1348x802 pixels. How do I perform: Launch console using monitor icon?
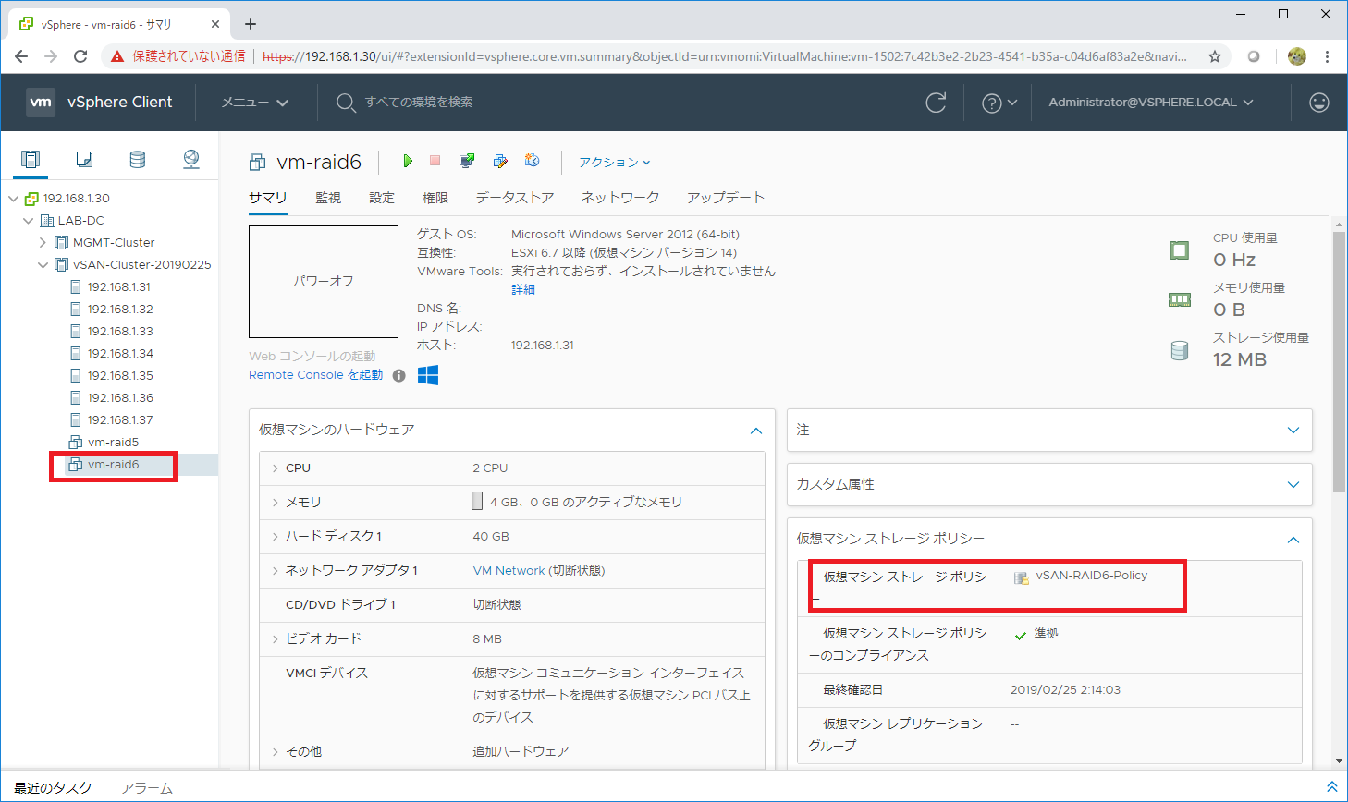pos(467,161)
